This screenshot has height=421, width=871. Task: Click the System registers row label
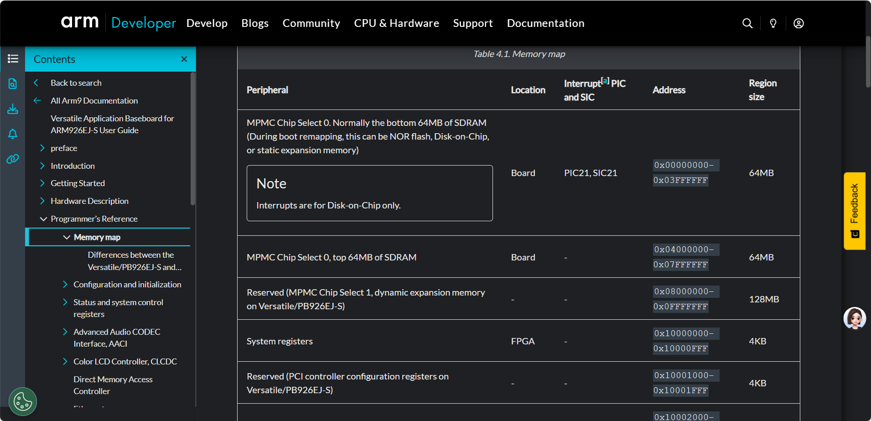coord(280,341)
